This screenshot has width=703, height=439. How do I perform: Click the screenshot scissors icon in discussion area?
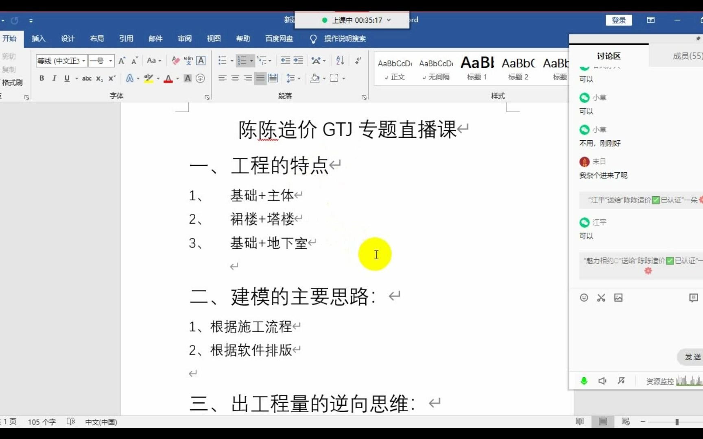coord(601,298)
